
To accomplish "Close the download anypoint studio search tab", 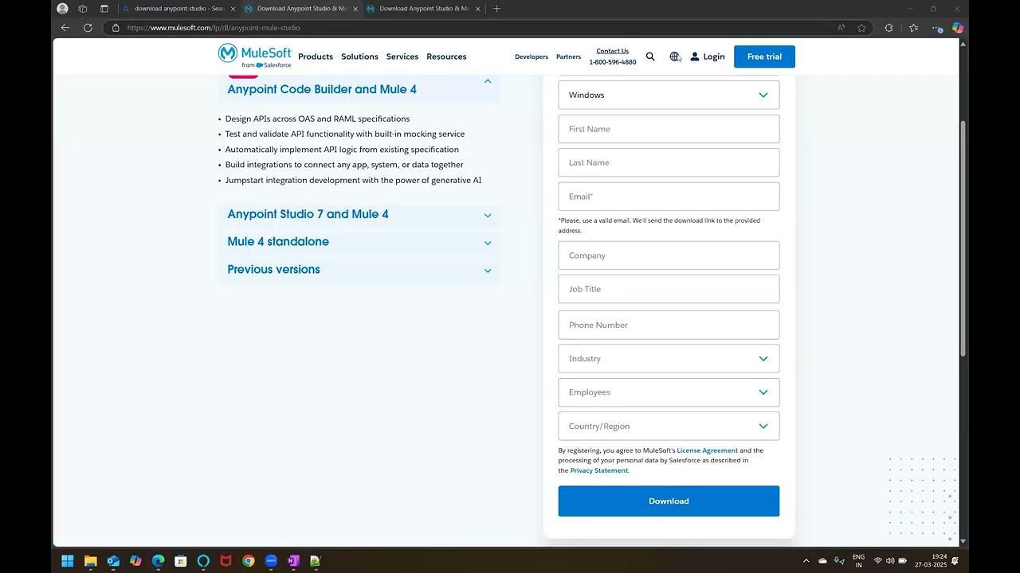I will (x=233, y=9).
